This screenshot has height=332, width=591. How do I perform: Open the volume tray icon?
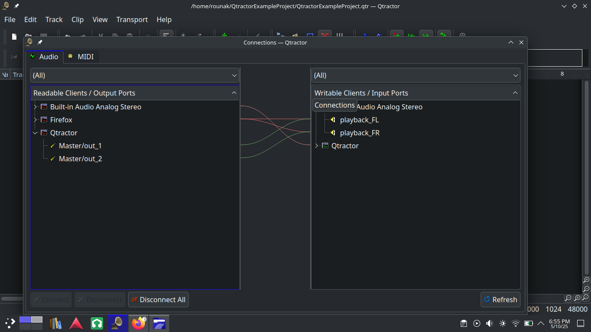[490, 323]
